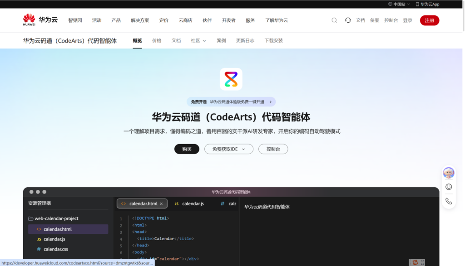Screen dimensions: 465x266
Task: Click the globe icon beside 中国站
Action: (x=390, y=4)
